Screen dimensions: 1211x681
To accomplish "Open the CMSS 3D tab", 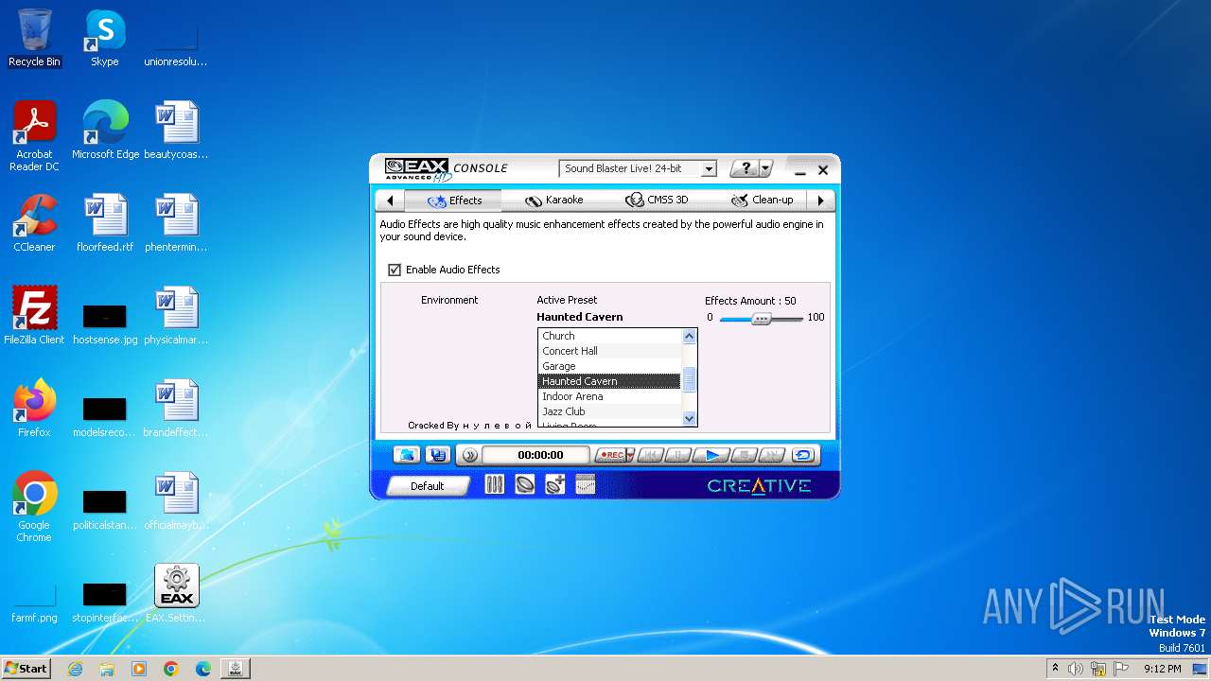I will (x=656, y=201).
